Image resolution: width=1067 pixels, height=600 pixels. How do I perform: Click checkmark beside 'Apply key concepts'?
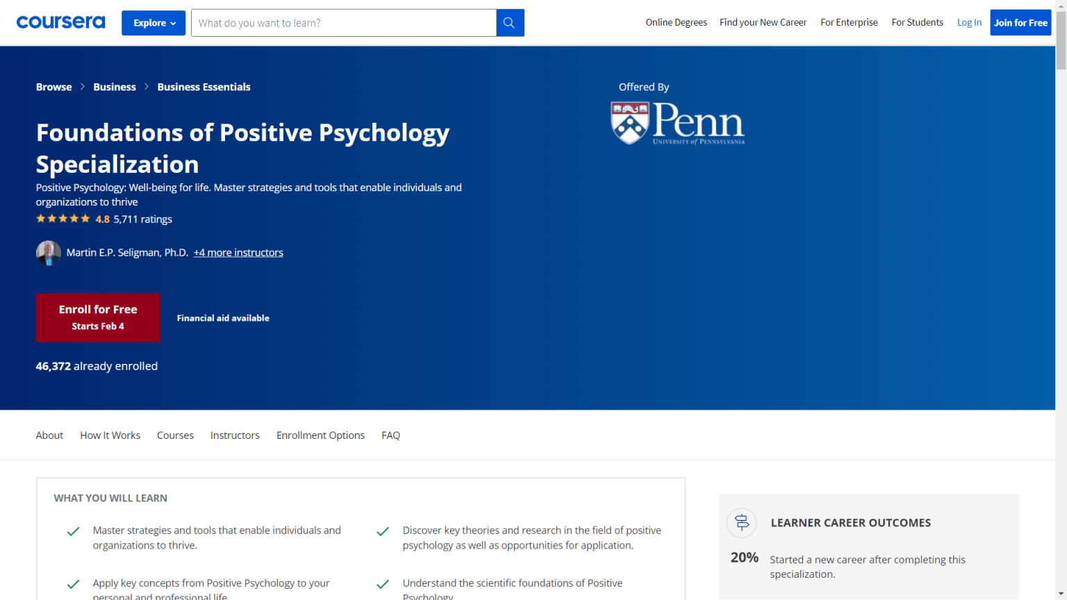[73, 585]
